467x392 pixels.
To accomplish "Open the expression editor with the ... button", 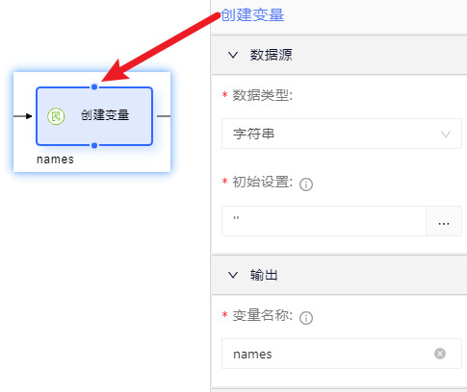I will pos(444,221).
